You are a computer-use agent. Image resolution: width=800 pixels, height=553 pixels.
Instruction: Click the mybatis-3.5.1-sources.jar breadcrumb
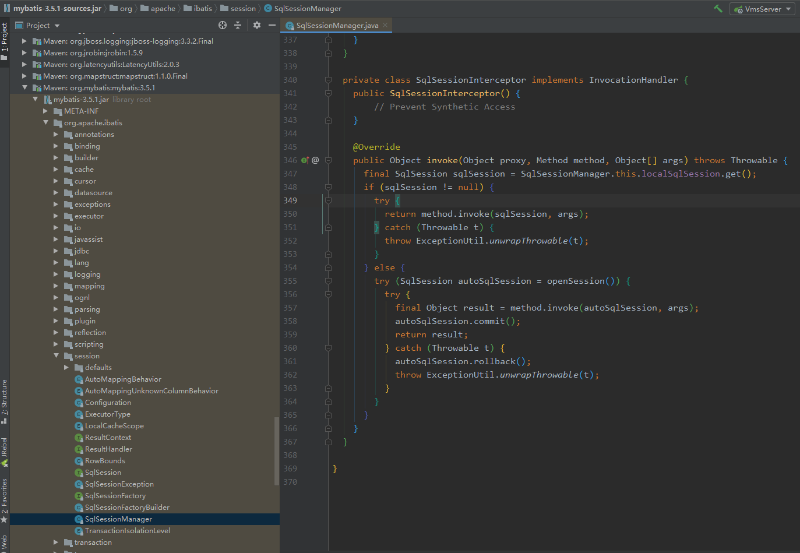click(52, 9)
